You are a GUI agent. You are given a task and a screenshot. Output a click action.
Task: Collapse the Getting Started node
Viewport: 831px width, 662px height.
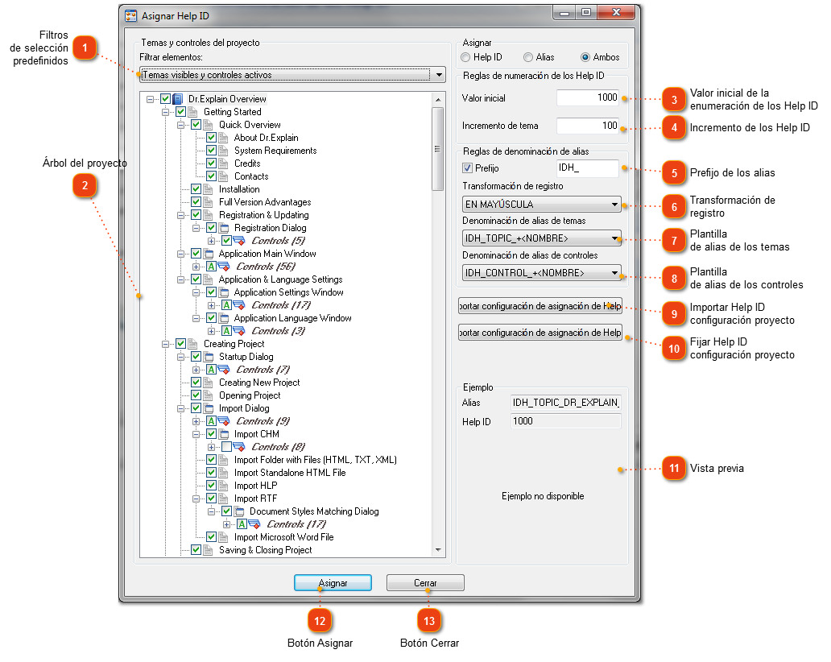(165, 112)
